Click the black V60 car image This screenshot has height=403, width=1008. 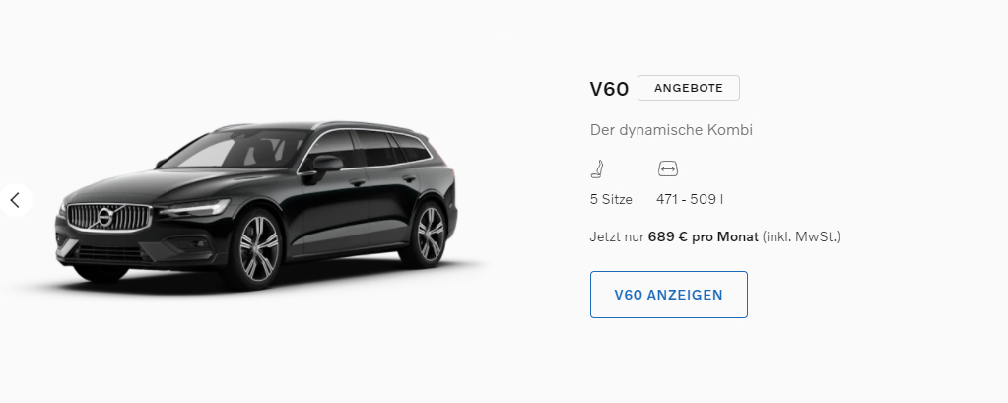pyautogui.click(x=257, y=204)
